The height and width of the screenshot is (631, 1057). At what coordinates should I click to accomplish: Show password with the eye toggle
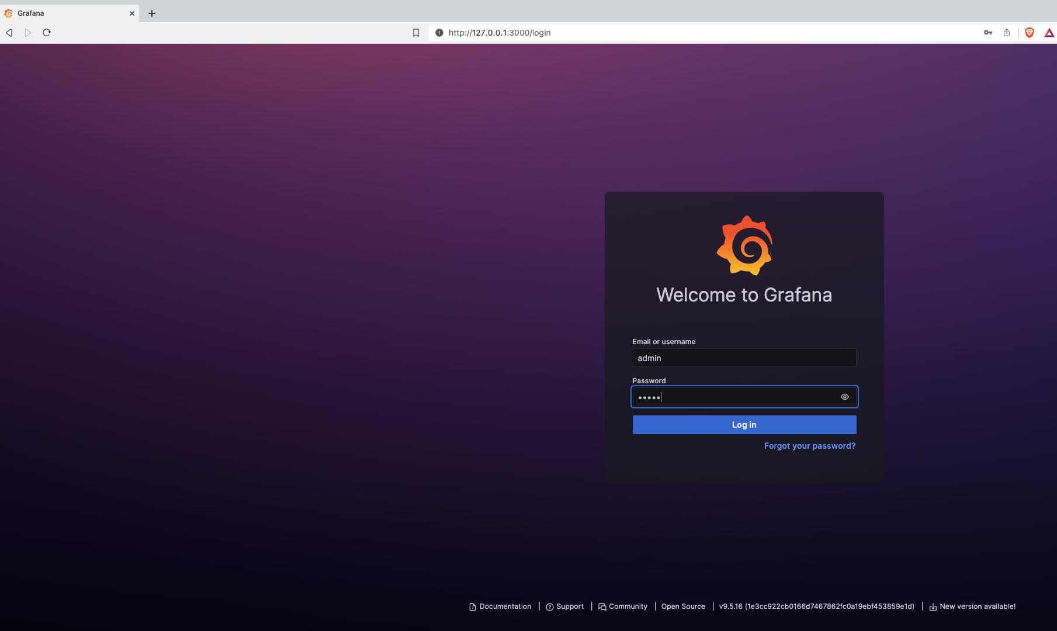click(845, 397)
